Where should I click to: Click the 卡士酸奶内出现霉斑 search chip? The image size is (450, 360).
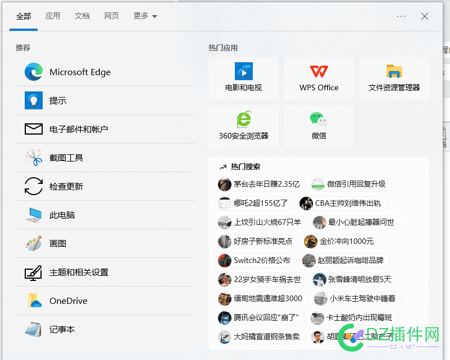[x=354, y=317]
